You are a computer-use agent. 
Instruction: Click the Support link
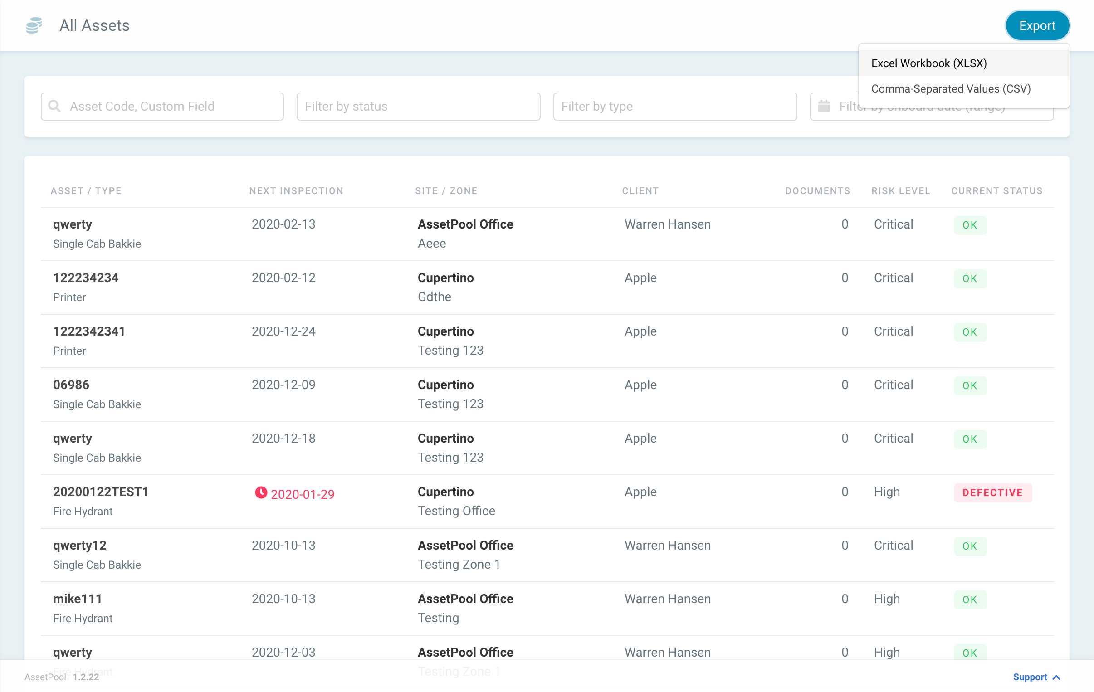[1031, 677]
